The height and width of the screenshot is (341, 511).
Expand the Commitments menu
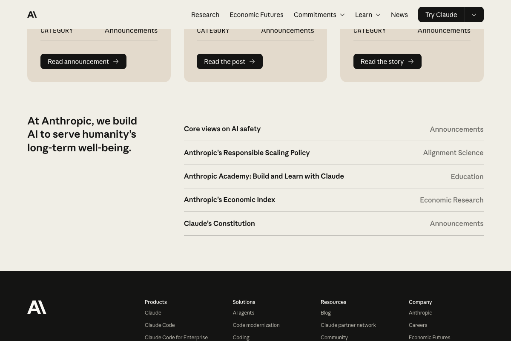[319, 14]
